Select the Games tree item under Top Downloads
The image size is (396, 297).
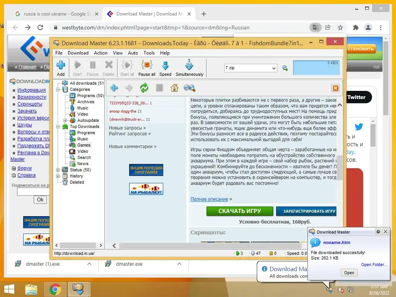coord(84,145)
